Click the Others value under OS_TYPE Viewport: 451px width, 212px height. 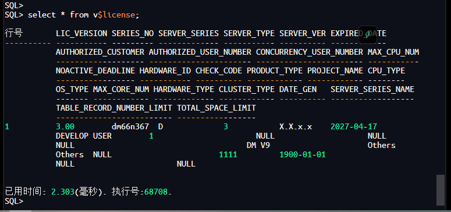(x=70, y=155)
